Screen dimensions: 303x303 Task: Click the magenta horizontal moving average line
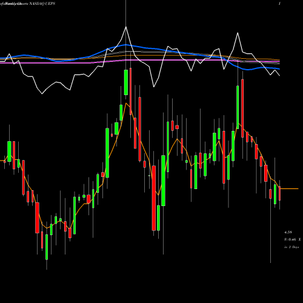(x=139, y=61)
